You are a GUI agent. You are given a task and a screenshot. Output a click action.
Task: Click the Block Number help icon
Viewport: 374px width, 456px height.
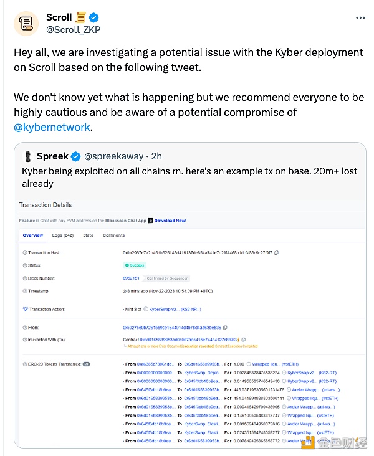pyautogui.click(x=25, y=278)
